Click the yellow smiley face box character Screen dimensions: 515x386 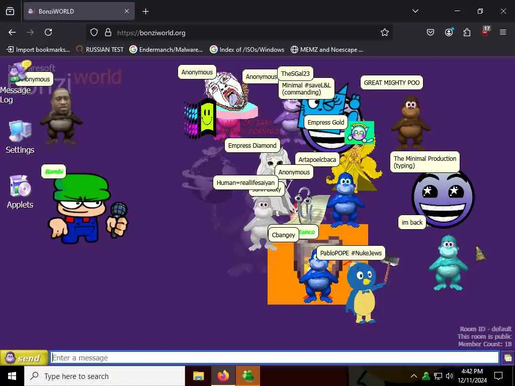click(x=208, y=118)
